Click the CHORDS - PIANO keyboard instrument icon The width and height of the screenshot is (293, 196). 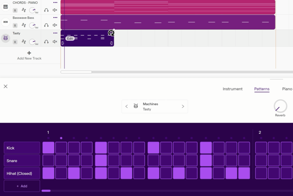pyautogui.click(x=5, y=7)
